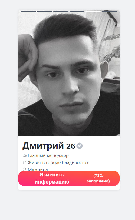Screen dimensions: 135x220
Task: Click the profile name Дмитрий
Action: click(x=43, y=146)
